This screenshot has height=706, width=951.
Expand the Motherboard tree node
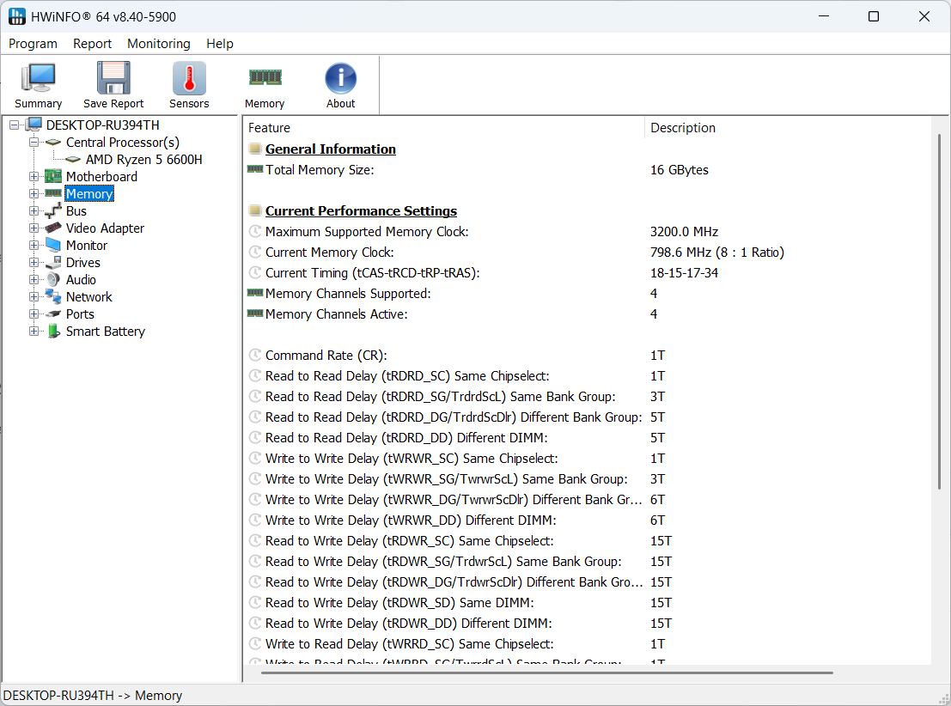click(x=34, y=177)
